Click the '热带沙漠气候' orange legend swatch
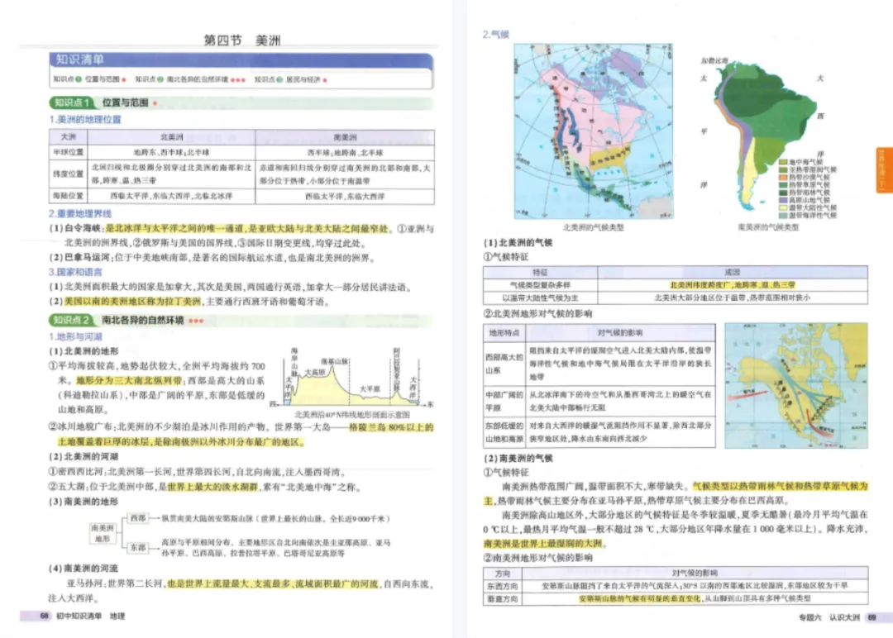893x638 pixels. [x=783, y=178]
